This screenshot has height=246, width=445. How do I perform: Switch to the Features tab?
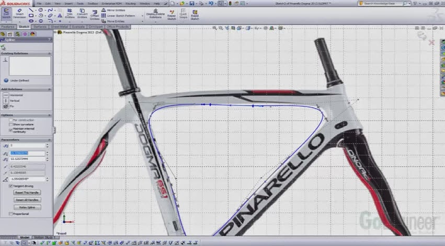pos(8,27)
